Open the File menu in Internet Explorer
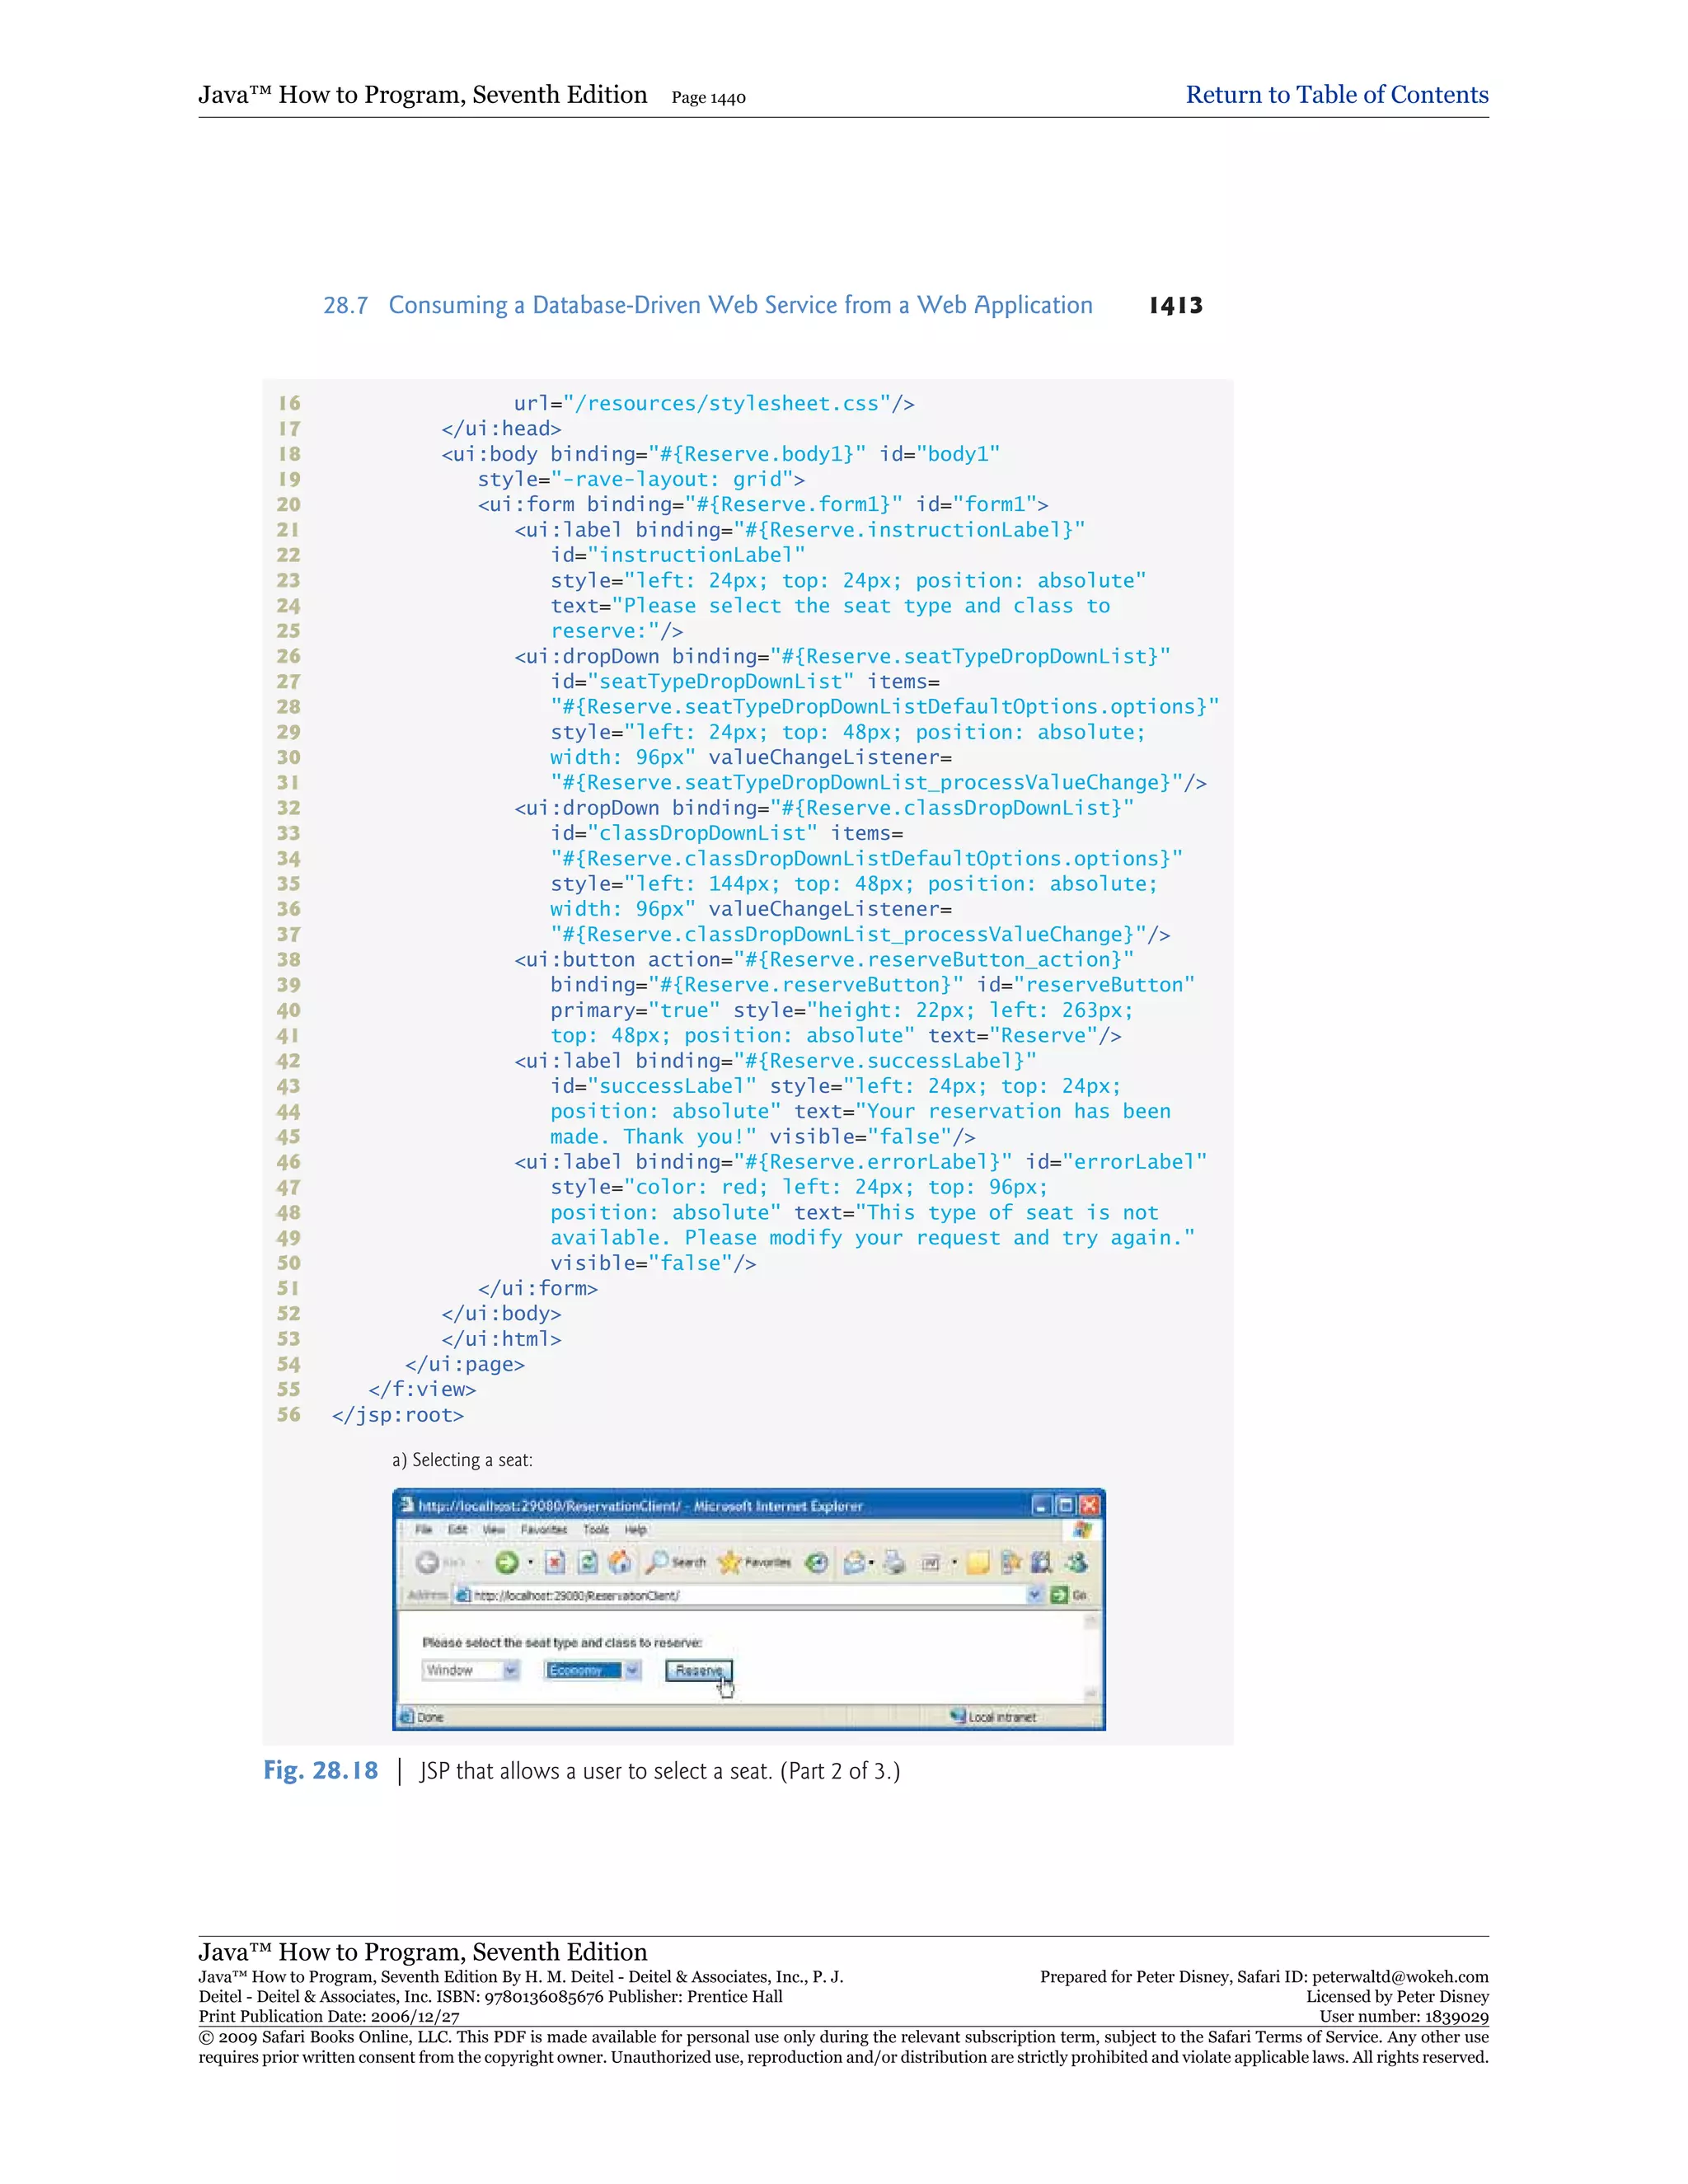 click(424, 1530)
